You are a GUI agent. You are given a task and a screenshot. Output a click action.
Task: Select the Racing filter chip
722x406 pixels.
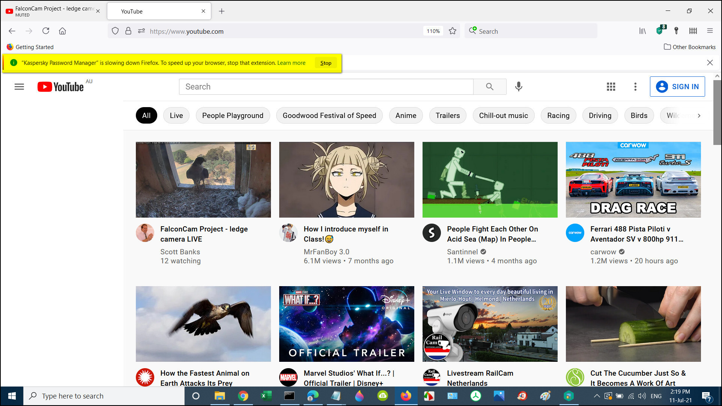[558, 116]
